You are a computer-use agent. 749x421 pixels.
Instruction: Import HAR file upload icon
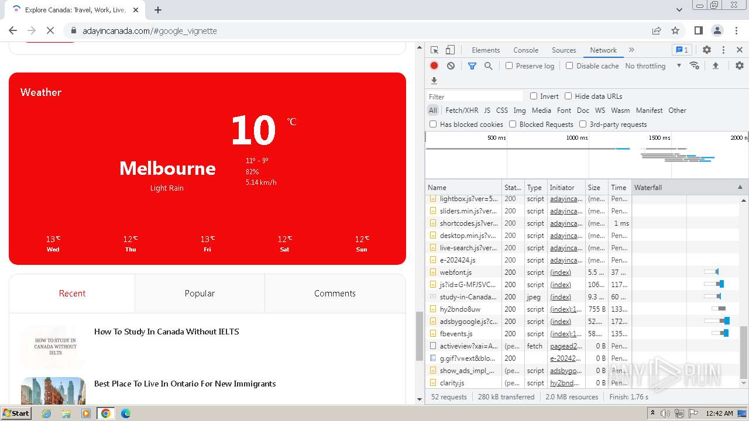[x=715, y=66]
